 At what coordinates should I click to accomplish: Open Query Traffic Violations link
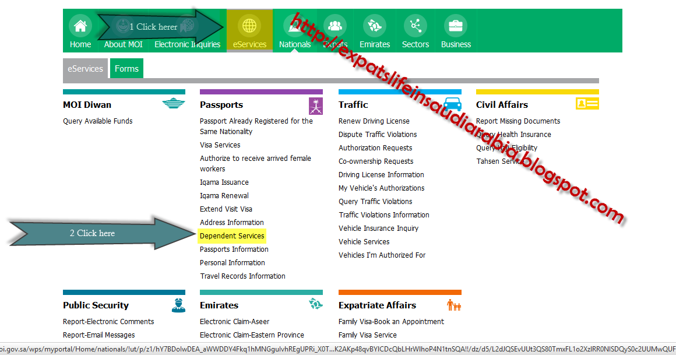pyautogui.click(x=375, y=202)
